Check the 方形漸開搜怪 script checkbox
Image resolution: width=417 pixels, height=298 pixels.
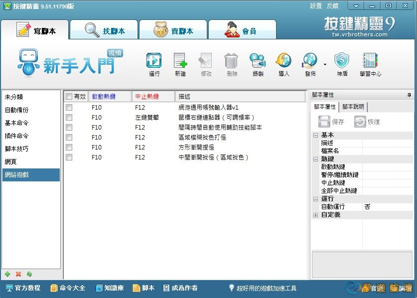click(x=69, y=147)
